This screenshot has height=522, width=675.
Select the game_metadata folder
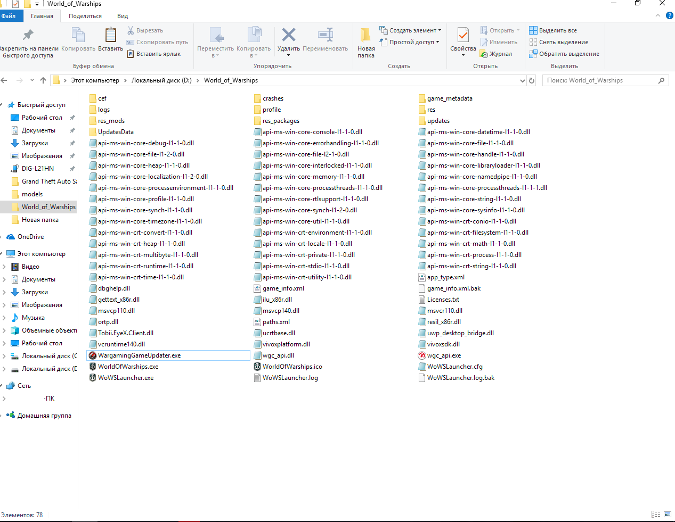pyautogui.click(x=445, y=98)
